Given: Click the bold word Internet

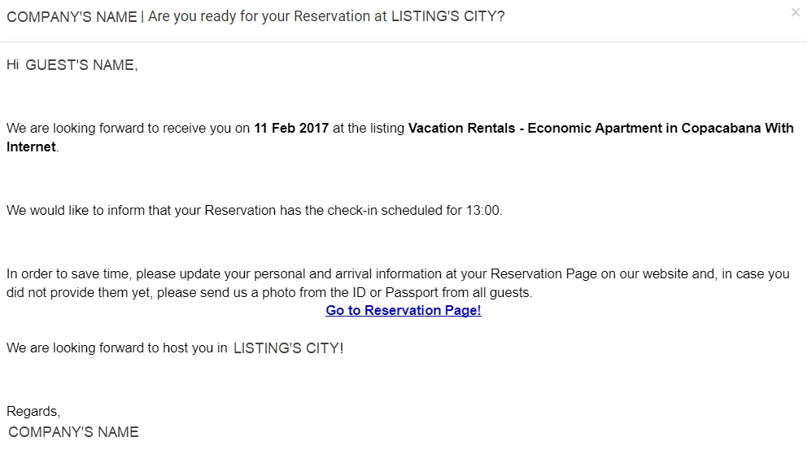Looking at the screenshot, I should 31,146.
